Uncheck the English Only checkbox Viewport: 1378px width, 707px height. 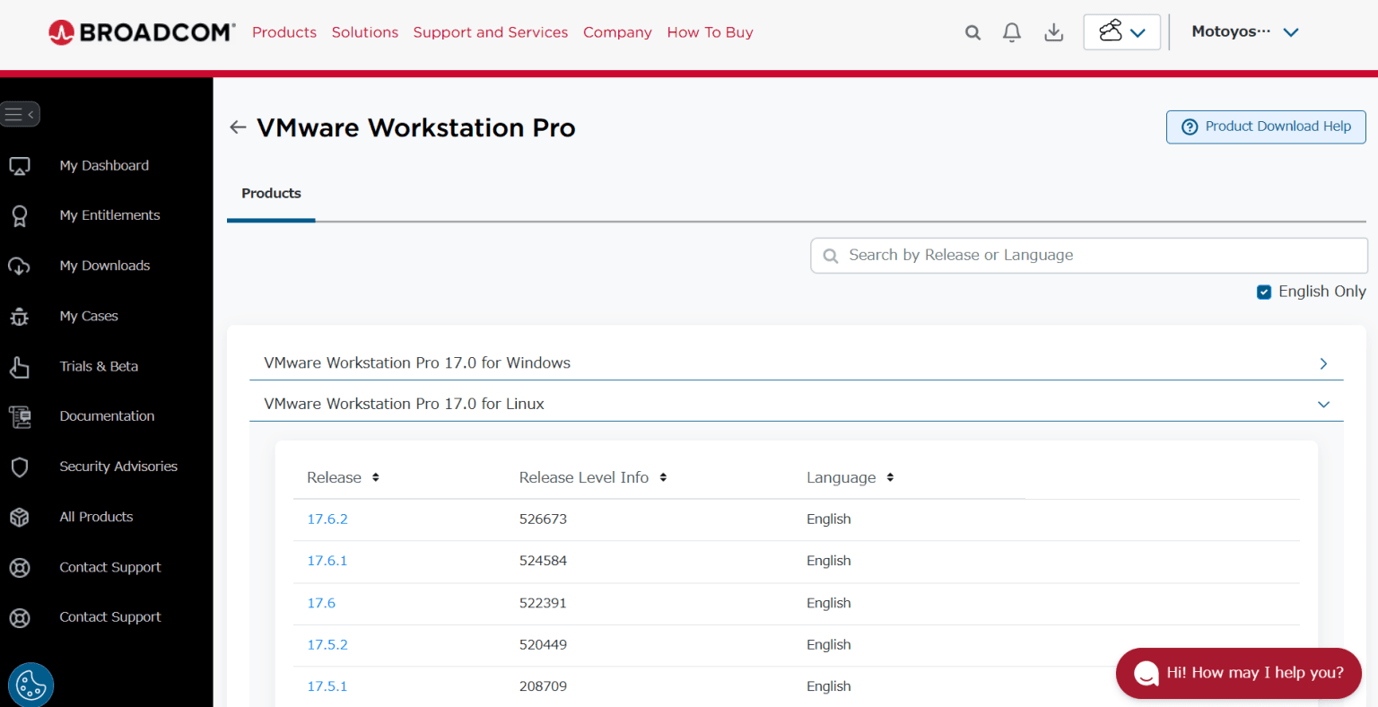(x=1264, y=292)
